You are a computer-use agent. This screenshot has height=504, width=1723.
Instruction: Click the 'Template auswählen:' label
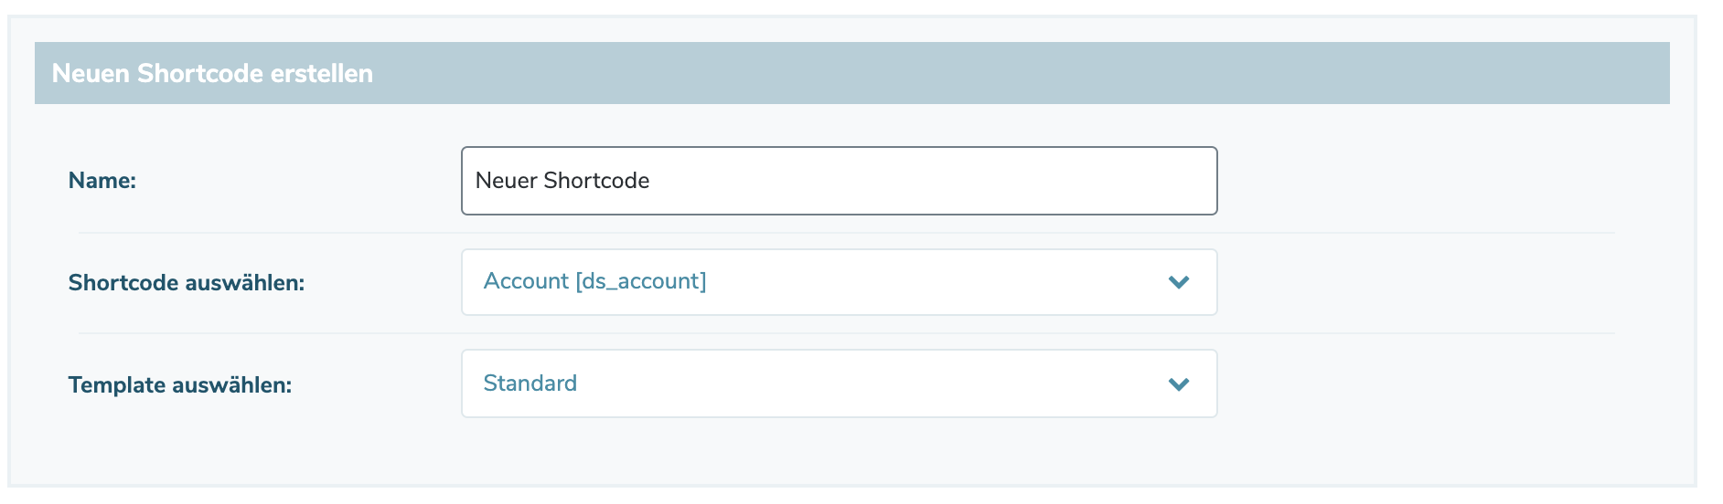[x=180, y=385]
